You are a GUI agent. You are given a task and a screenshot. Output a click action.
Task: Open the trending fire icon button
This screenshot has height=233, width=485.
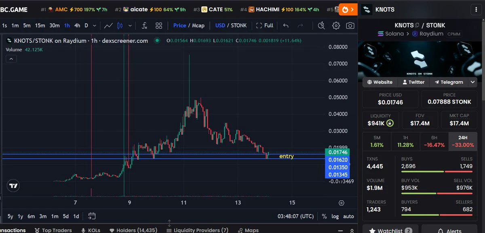click(x=348, y=9)
